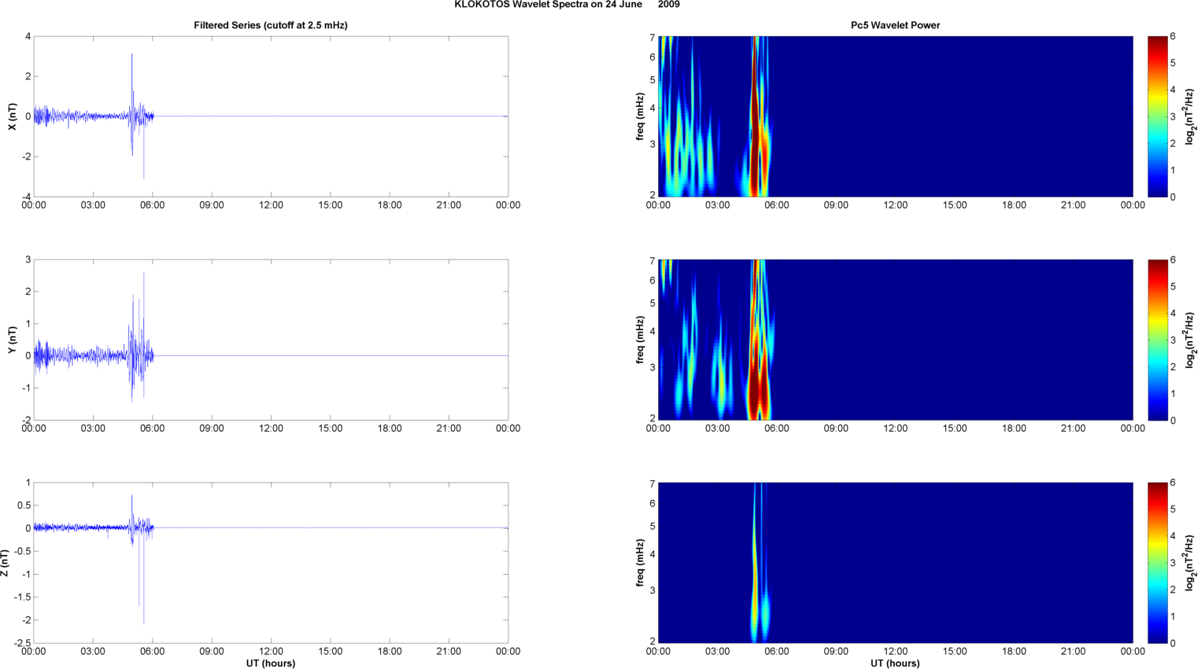The image size is (1198, 669).
Task: Click the UT (hours) label under bottom wavelet plot
Action: pos(895,663)
